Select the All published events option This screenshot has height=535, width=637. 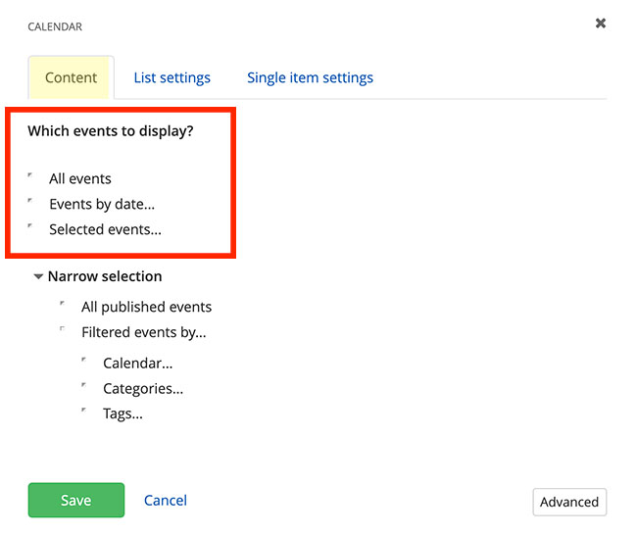(x=64, y=305)
